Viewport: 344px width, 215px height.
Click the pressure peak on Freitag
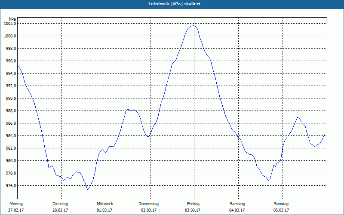click(x=194, y=26)
